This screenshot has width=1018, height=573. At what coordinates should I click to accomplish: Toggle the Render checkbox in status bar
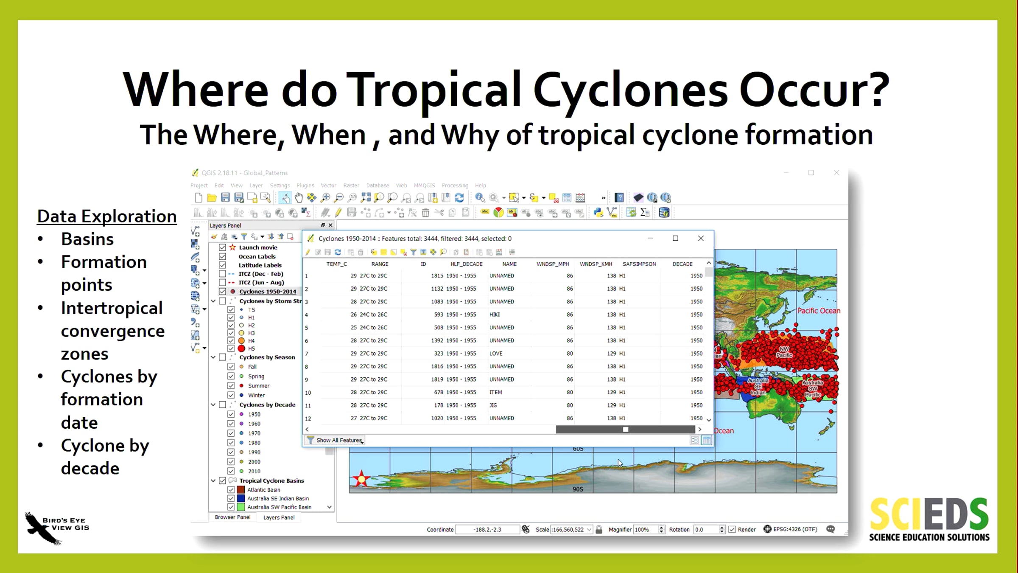pyautogui.click(x=732, y=530)
